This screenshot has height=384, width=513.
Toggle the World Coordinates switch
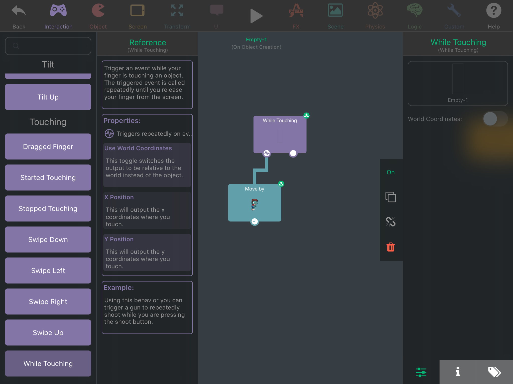click(495, 119)
